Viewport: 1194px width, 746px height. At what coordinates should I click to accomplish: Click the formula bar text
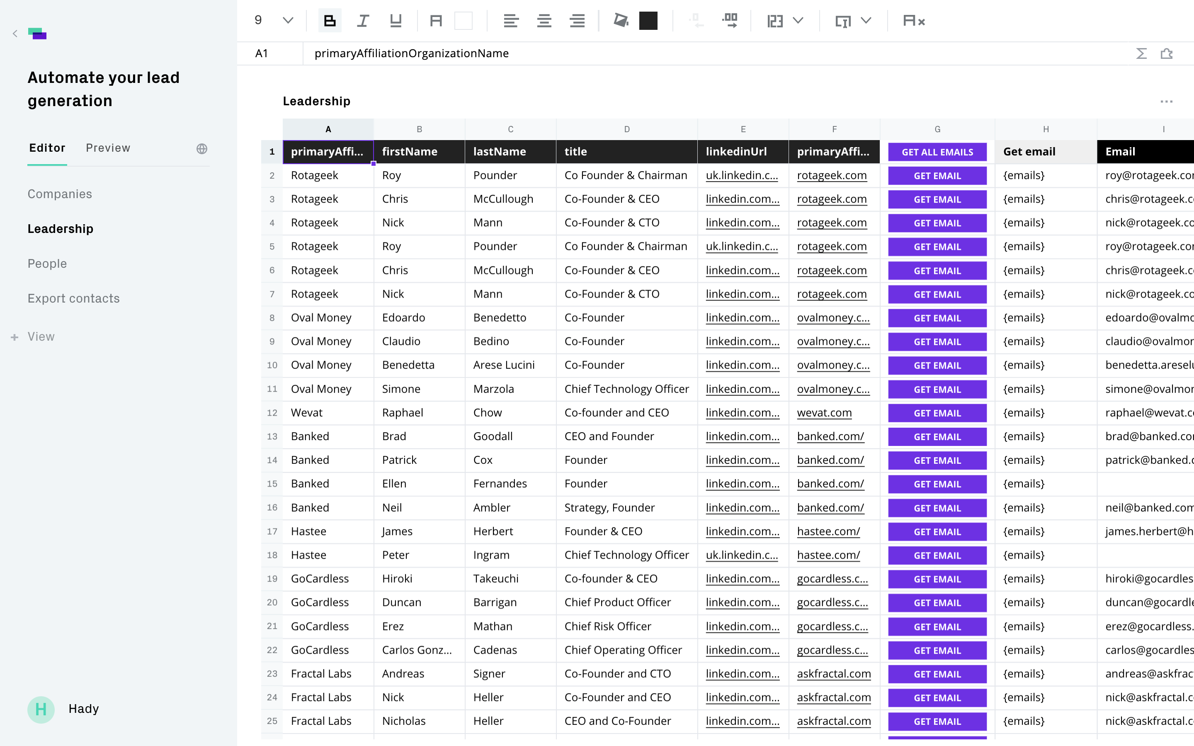click(412, 53)
